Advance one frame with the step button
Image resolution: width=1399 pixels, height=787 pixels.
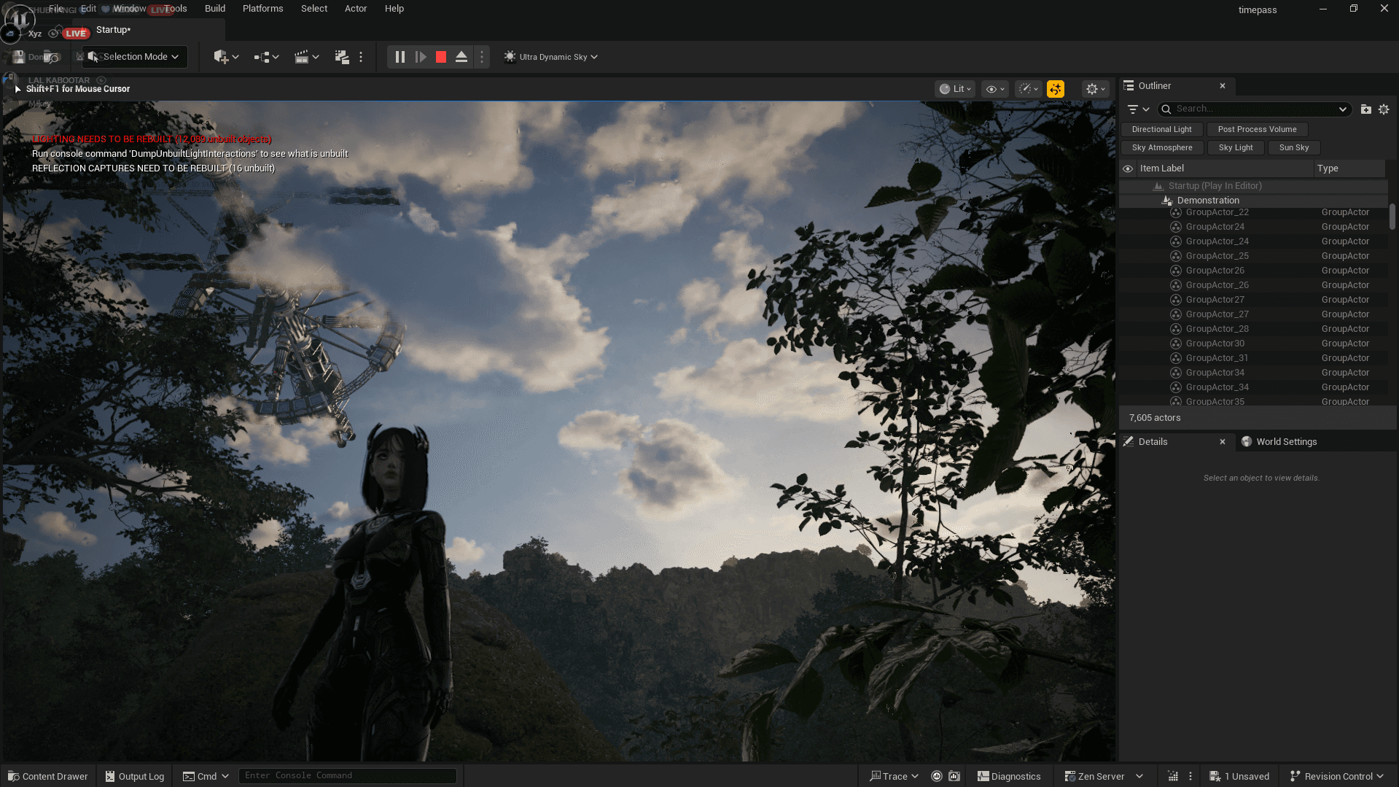421,57
